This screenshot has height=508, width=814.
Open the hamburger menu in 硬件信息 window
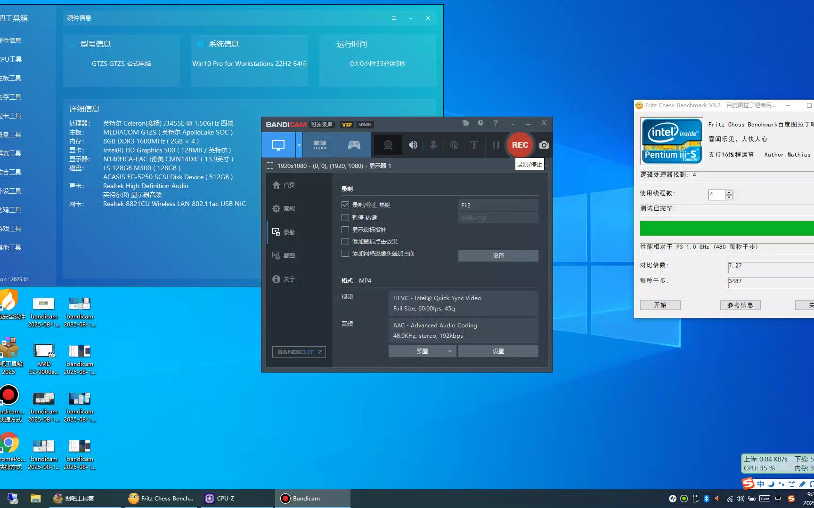tap(394, 18)
